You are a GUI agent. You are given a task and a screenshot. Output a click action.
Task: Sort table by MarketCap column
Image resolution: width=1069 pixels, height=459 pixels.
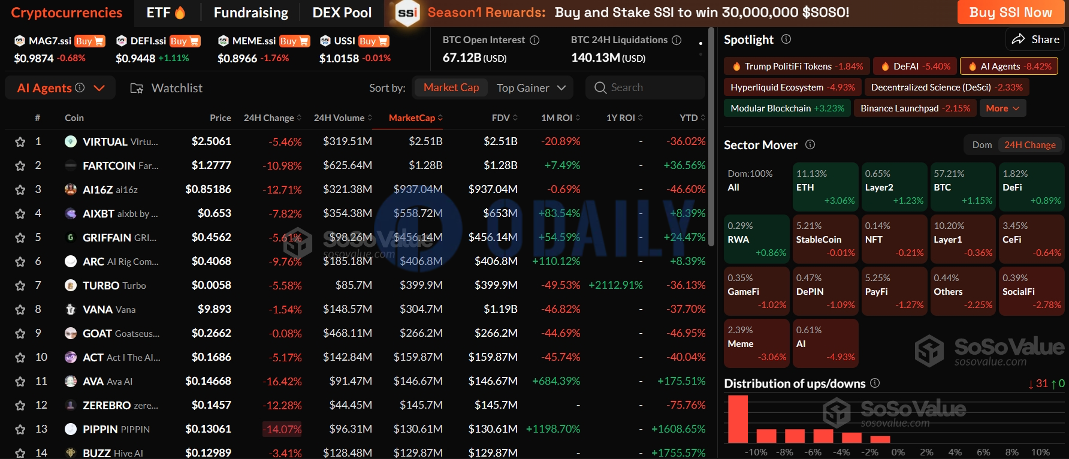pyautogui.click(x=416, y=117)
